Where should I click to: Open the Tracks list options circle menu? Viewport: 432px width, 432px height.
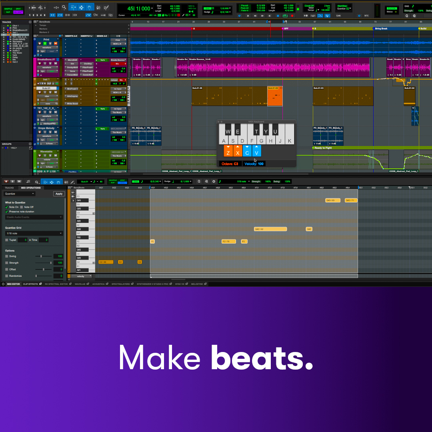pos(30,22)
